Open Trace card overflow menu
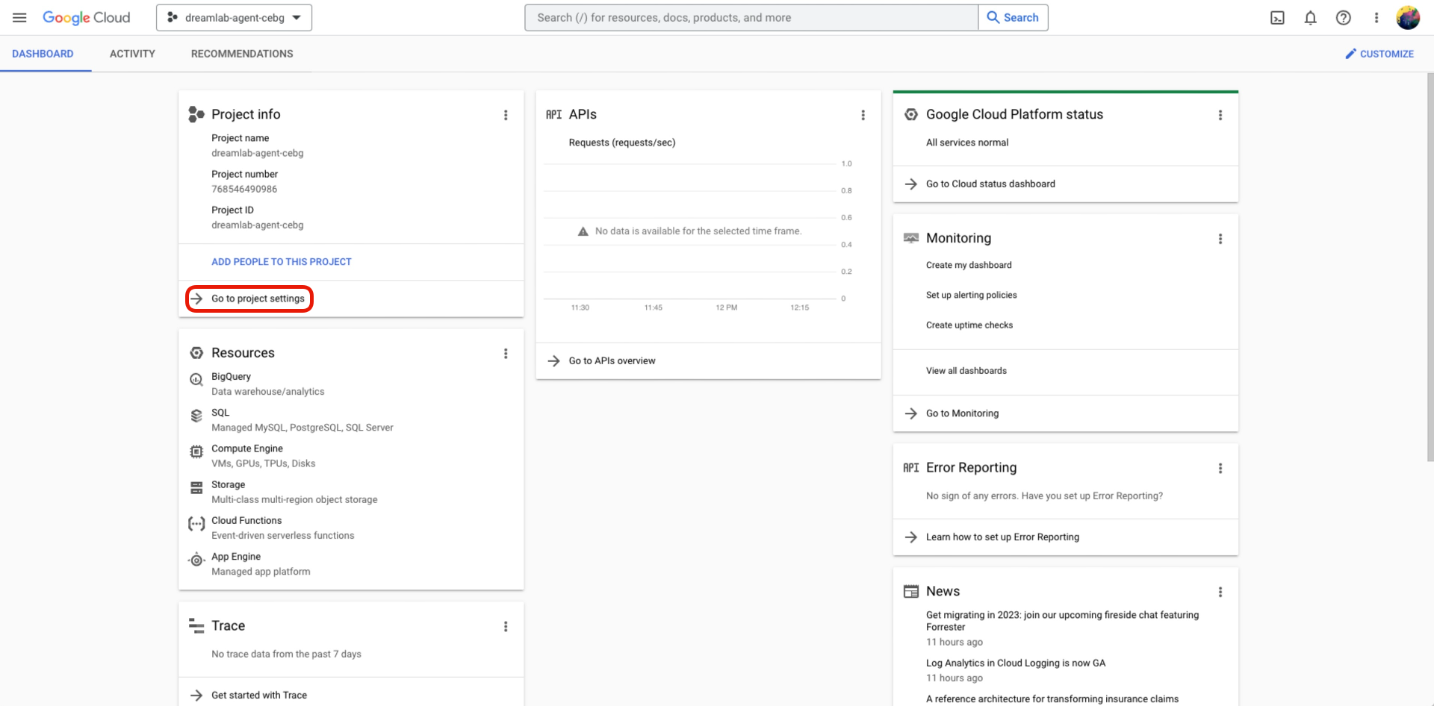 [506, 626]
